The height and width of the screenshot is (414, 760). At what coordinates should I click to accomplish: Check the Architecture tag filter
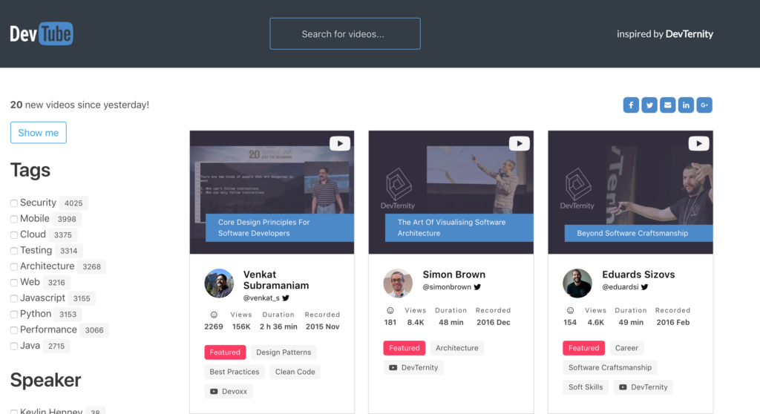point(14,266)
